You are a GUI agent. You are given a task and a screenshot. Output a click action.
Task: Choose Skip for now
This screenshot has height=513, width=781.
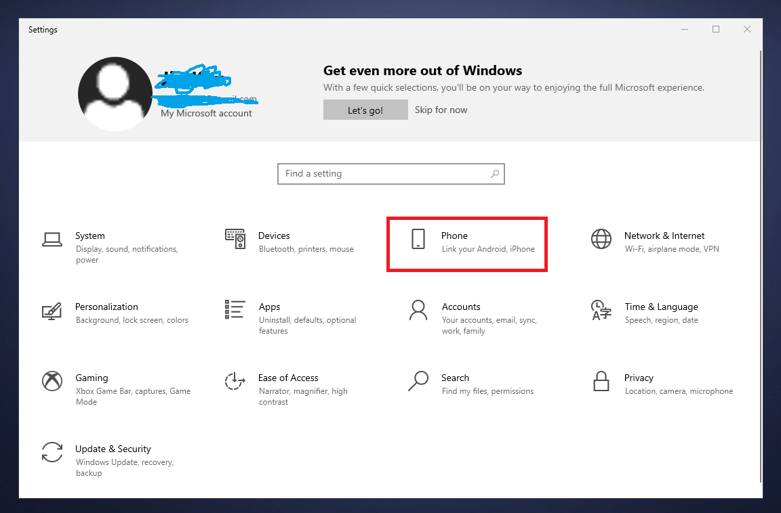tap(441, 110)
